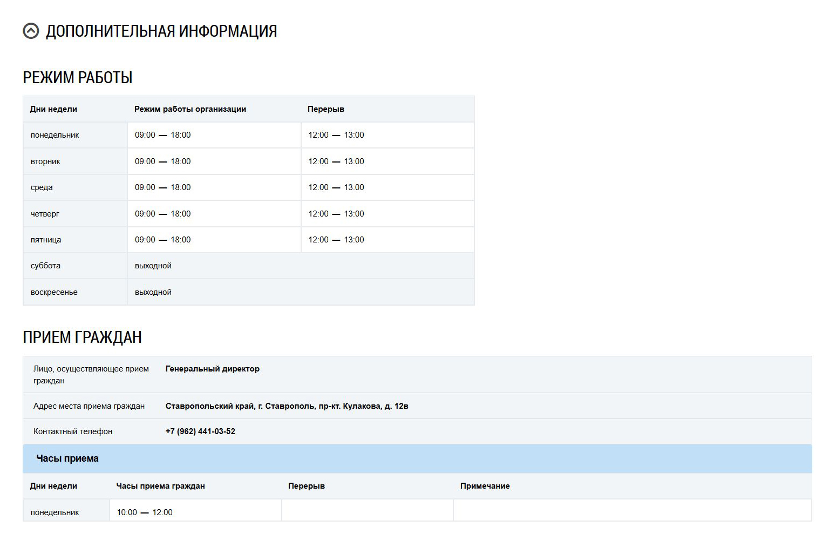Select the пятница row in the schedule

click(45, 240)
